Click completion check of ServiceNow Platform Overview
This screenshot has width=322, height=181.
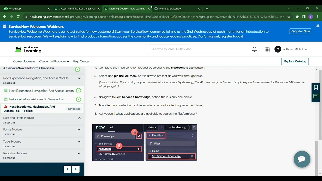[x=77, y=69]
